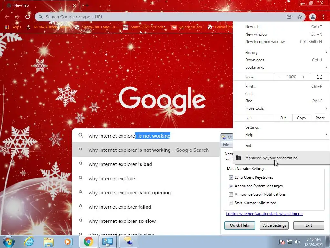This screenshot has height=248, width=330.
Task: Click Paste in the Edit row
Action: (320, 118)
